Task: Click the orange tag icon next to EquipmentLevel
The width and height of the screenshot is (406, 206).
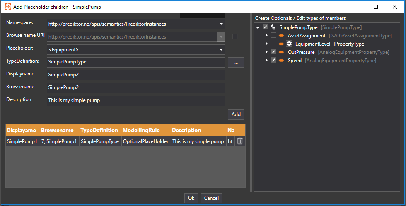Action: [x=281, y=44]
